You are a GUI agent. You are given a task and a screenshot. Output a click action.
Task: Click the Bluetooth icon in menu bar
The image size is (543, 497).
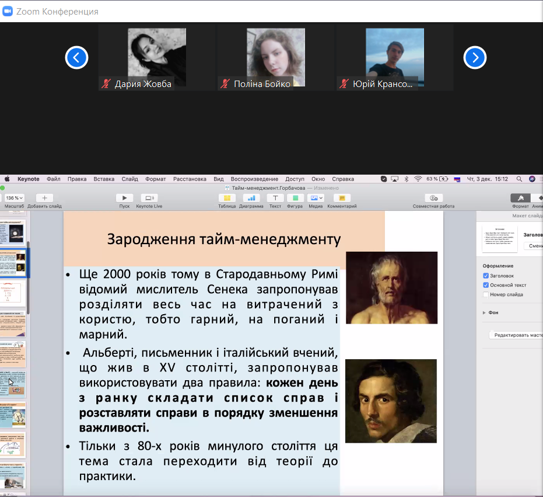pyautogui.click(x=407, y=179)
